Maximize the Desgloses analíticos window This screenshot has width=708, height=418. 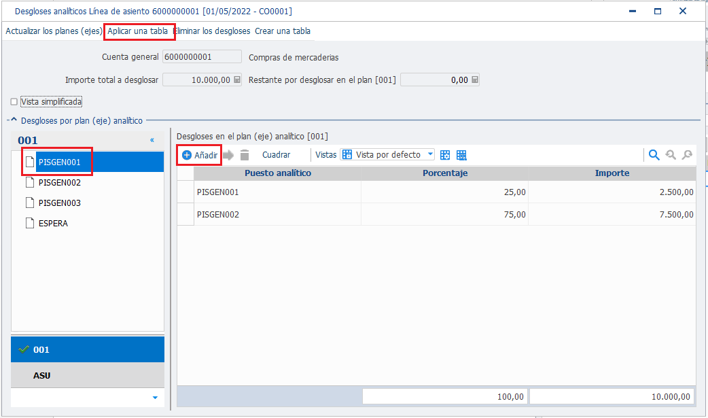[x=658, y=12]
